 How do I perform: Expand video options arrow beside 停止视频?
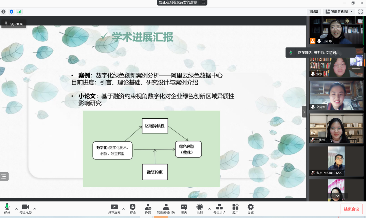click(35, 209)
